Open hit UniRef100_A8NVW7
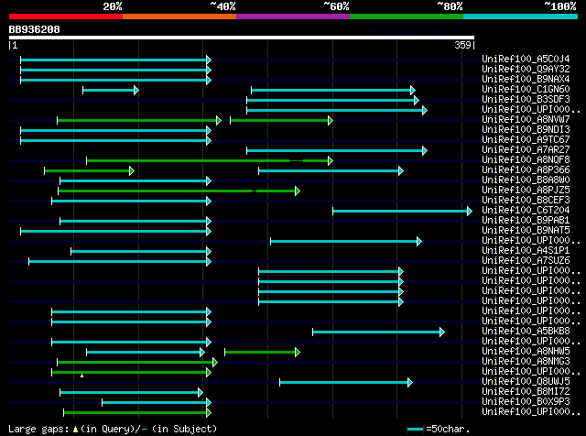586x436 pixels. point(526,119)
